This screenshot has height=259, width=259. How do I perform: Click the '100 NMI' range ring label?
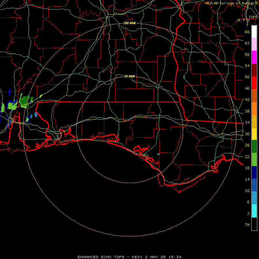tap(129, 23)
